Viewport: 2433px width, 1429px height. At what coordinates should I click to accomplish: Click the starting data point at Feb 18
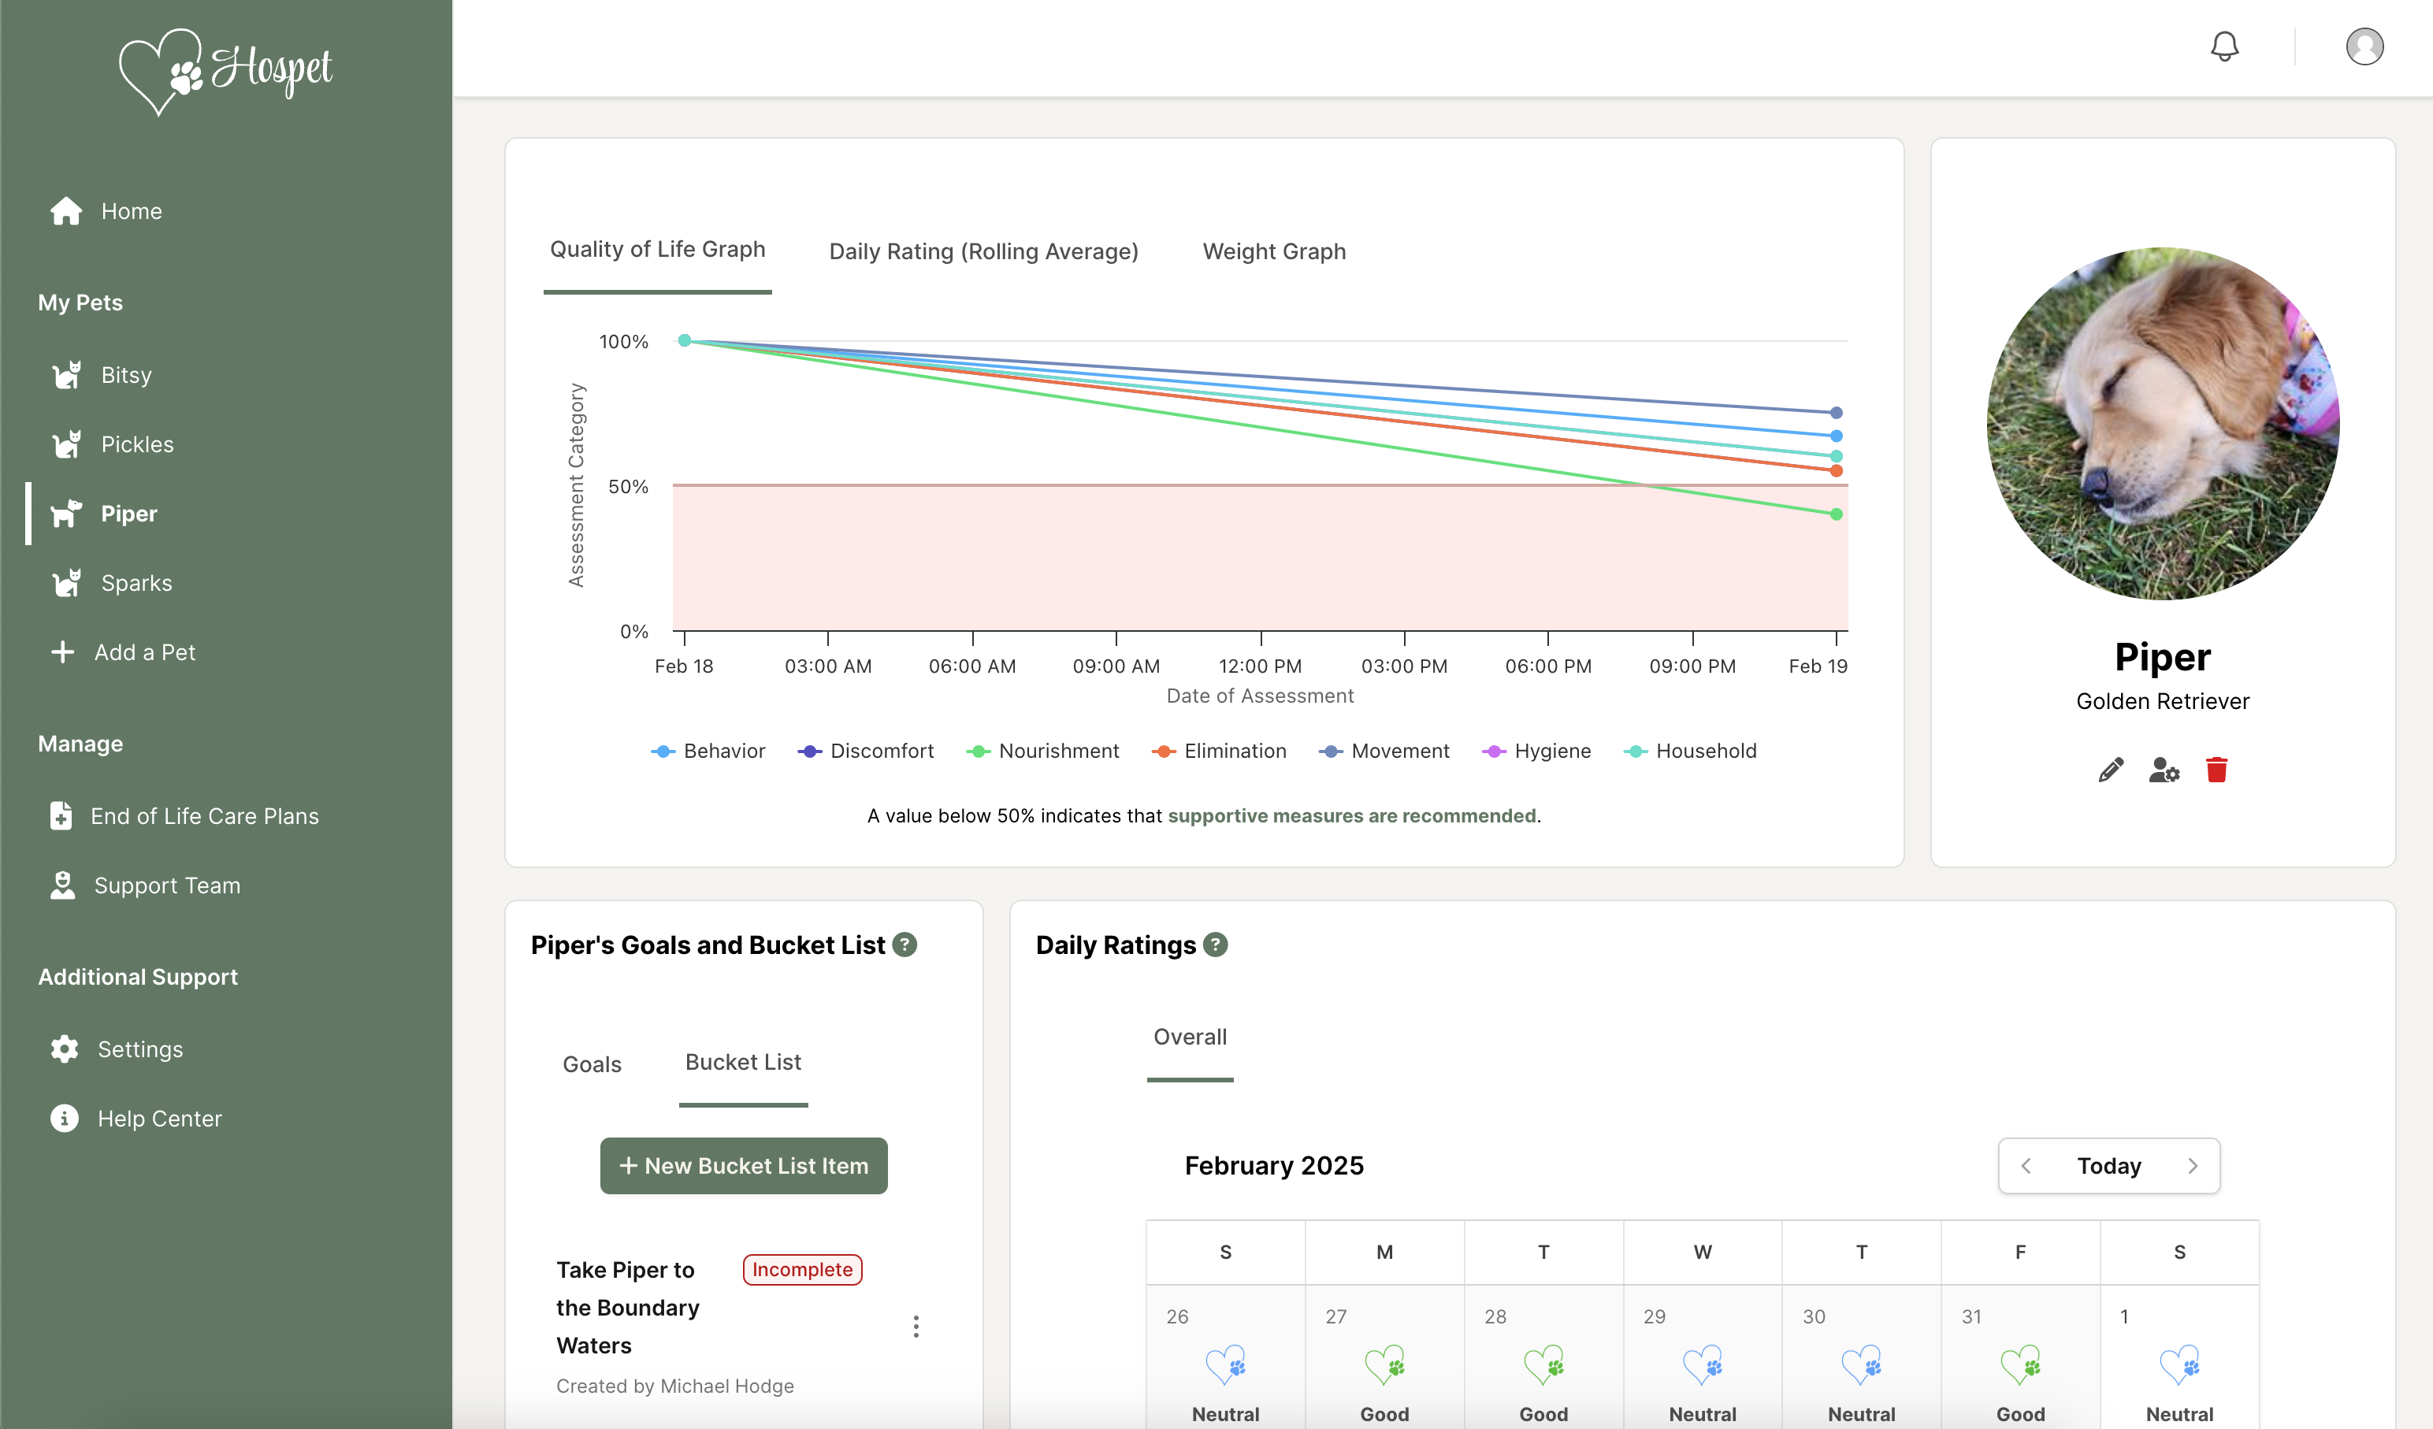pos(685,340)
